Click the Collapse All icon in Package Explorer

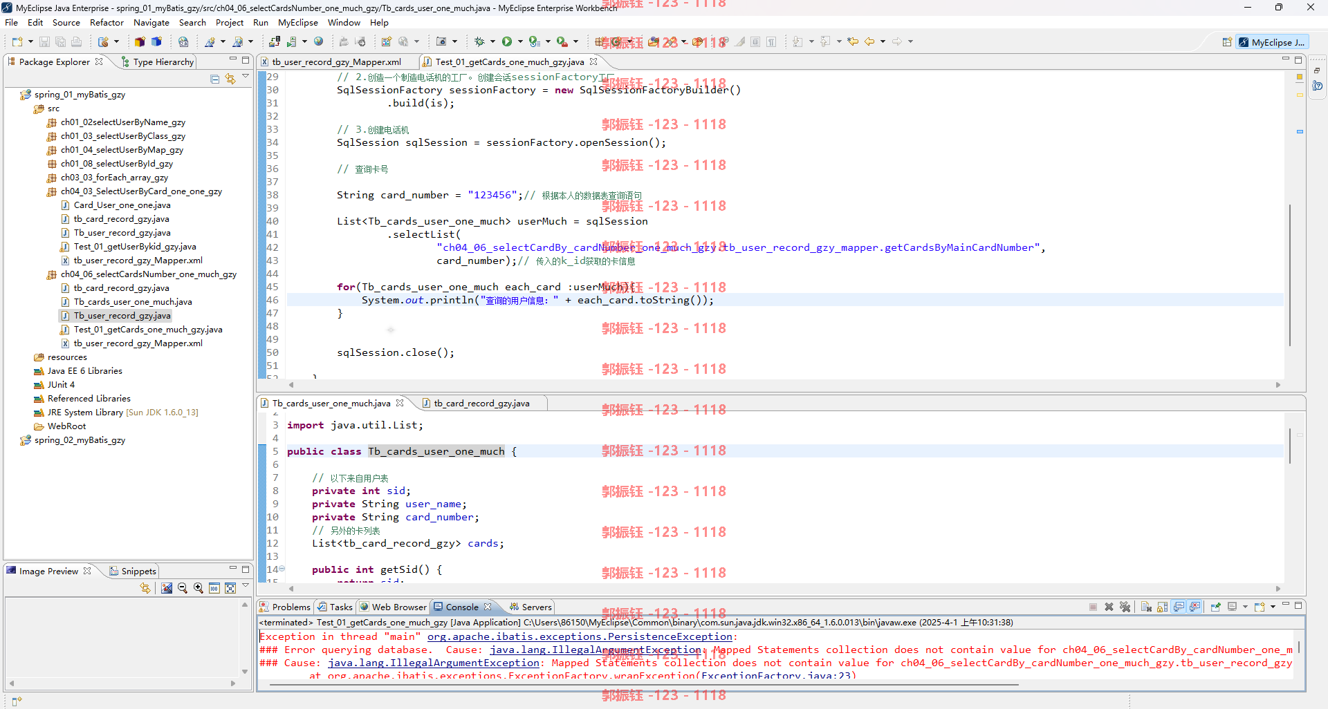click(x=215, y=79)
